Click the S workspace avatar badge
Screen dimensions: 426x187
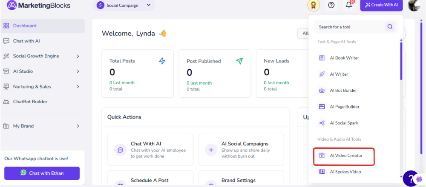coord(101,5)
